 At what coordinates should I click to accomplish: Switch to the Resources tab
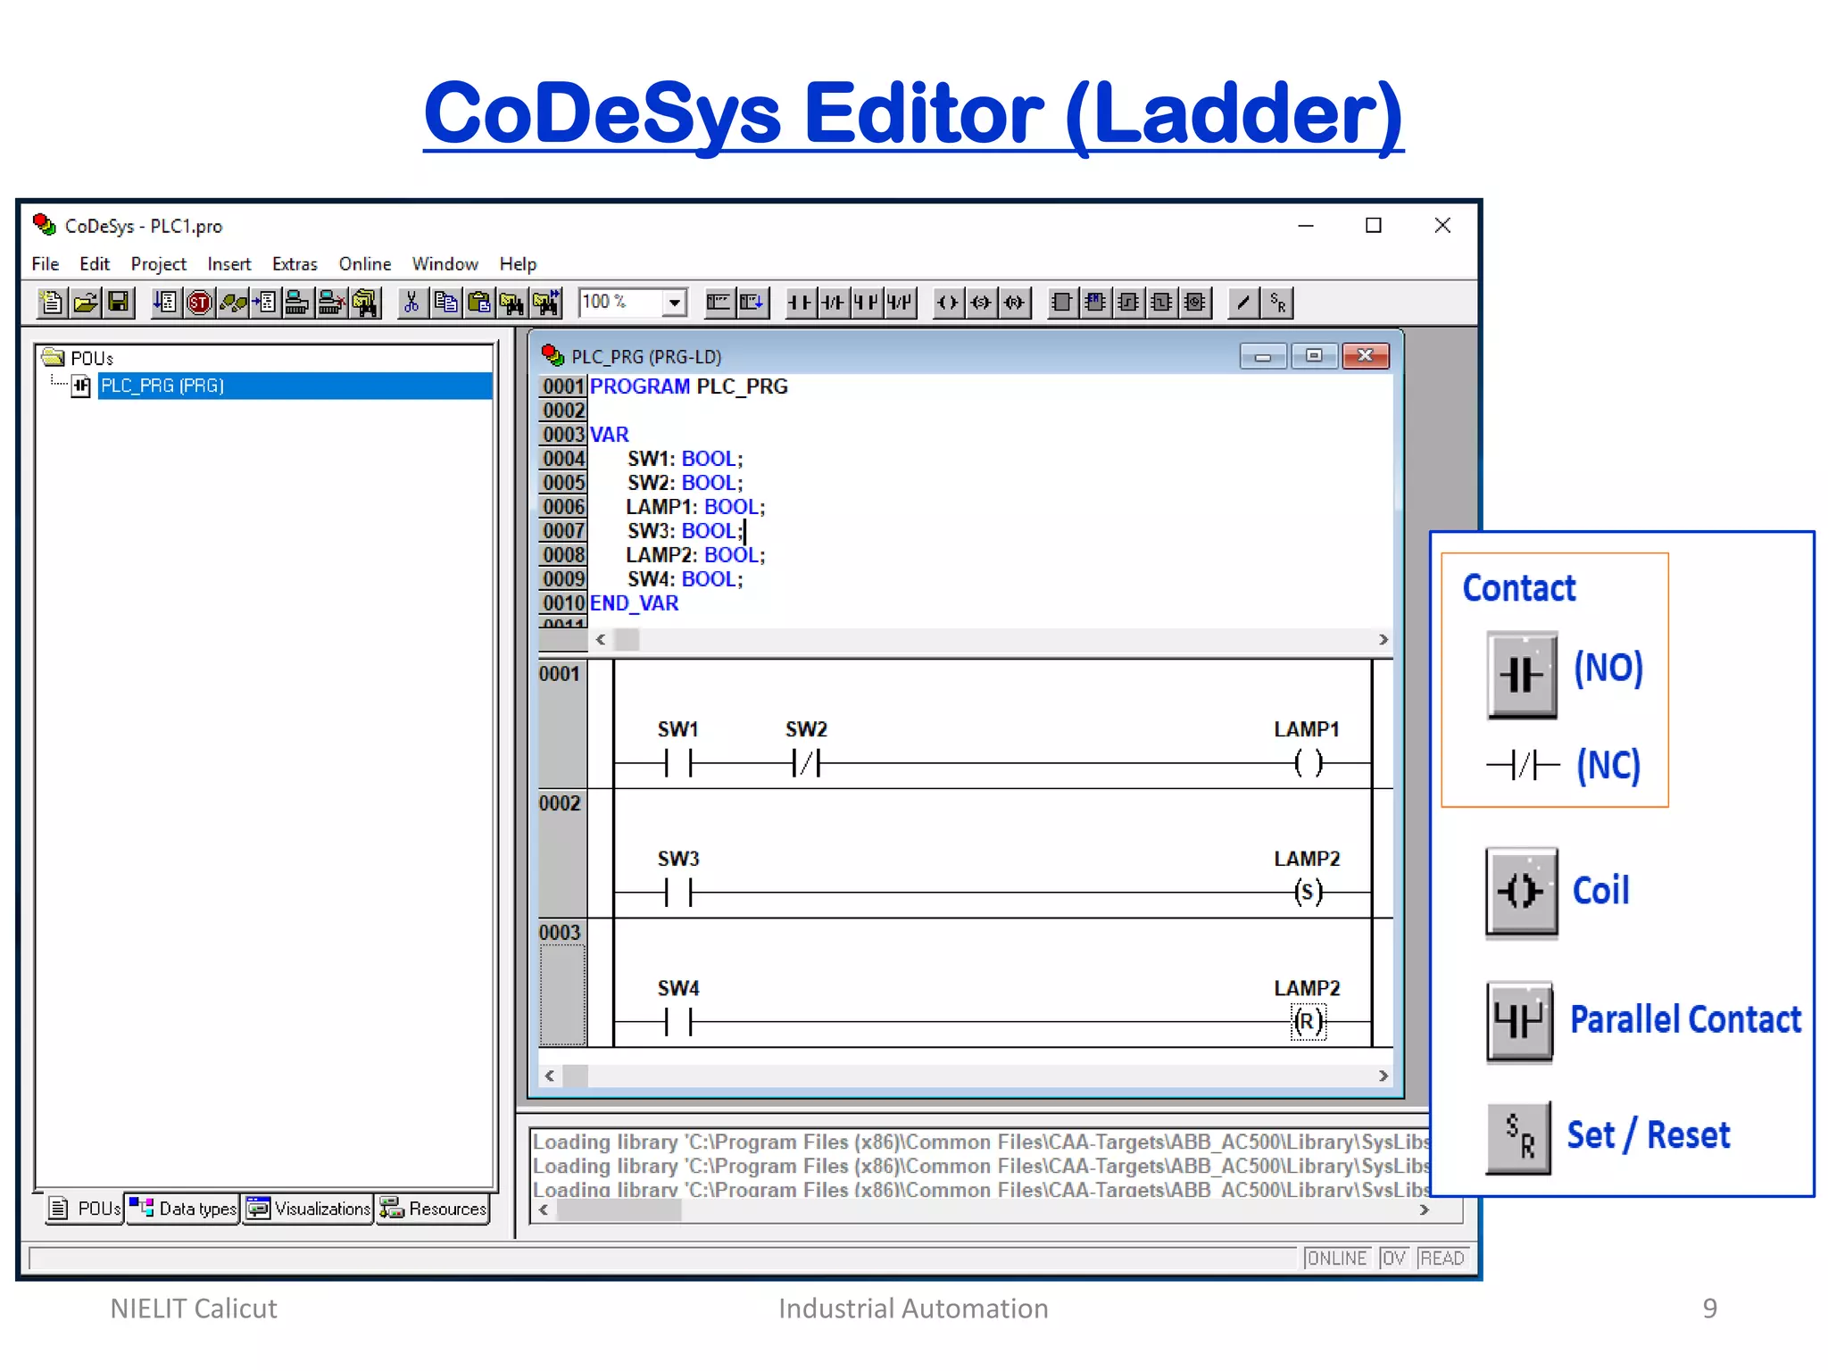click(434, 1209)
